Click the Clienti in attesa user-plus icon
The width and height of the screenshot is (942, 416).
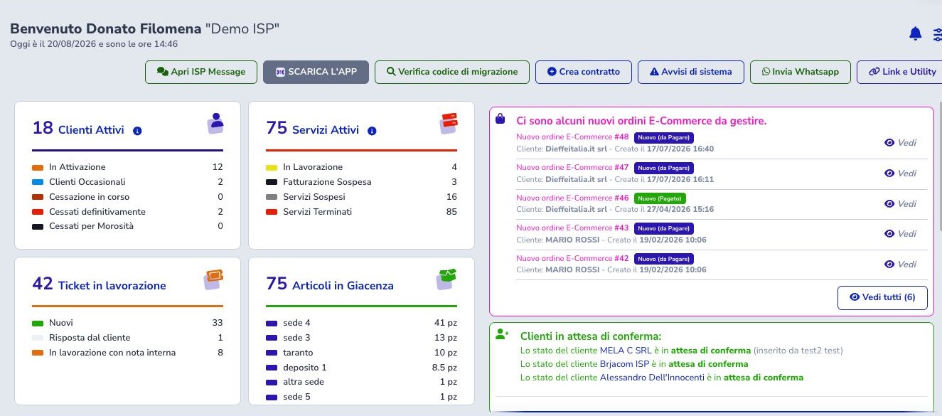click(503, 334)
